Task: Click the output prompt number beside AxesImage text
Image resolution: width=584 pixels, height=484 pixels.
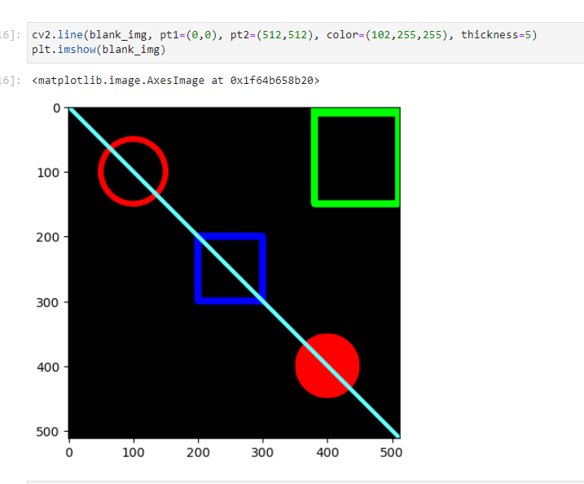Action: [11, 81]
